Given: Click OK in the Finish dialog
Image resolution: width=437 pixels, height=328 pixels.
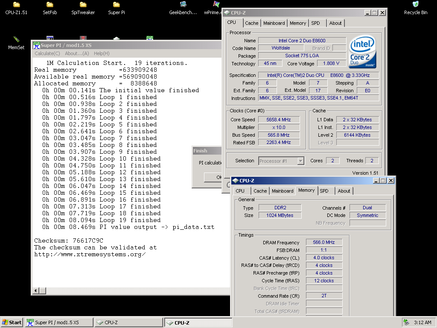Looking at the screenshot, I should click(213, 177).
